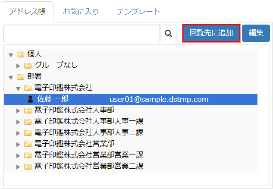Collapse the 部署 tree node
273x189 pixels.
tap(11, 77)
